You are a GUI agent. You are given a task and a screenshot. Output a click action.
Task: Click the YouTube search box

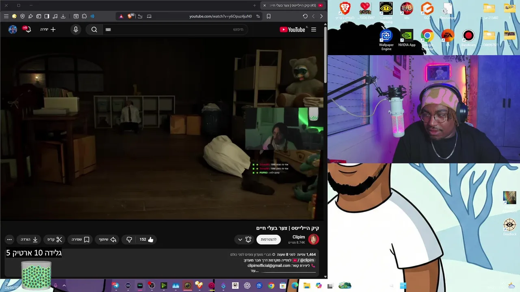[x=175, y=29]
